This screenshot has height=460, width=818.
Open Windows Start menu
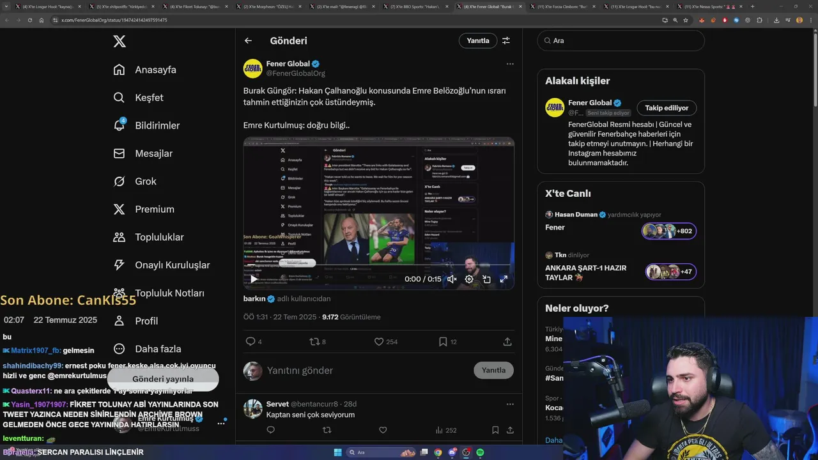tap(337, 452)
